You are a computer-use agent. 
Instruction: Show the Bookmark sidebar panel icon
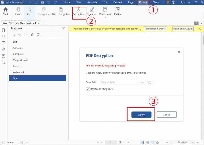tap(3, 30)
